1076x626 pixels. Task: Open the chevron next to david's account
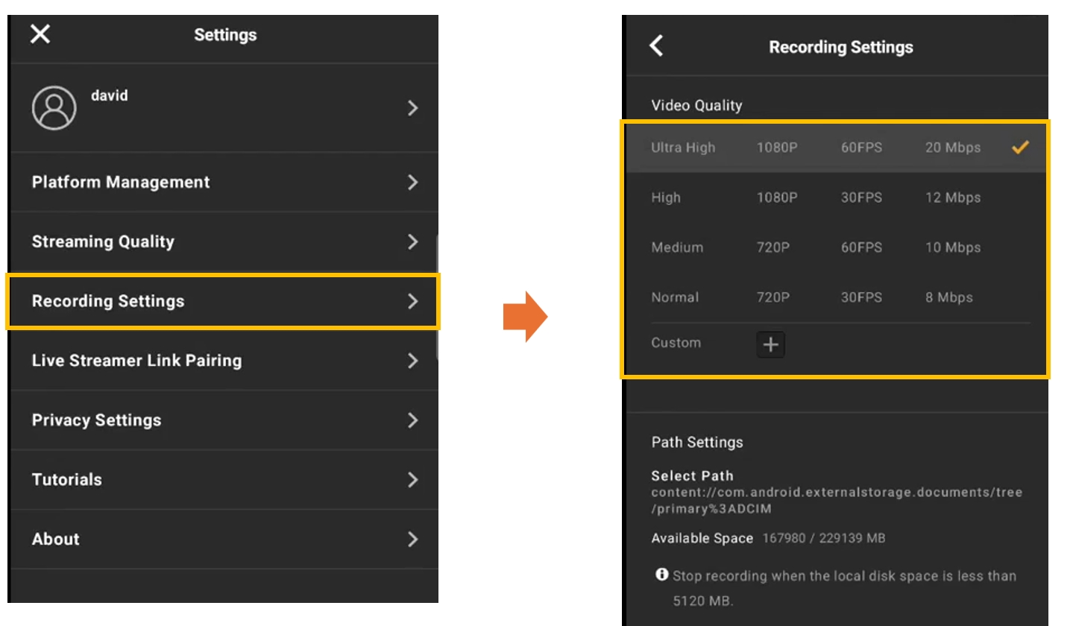(412, 109)
